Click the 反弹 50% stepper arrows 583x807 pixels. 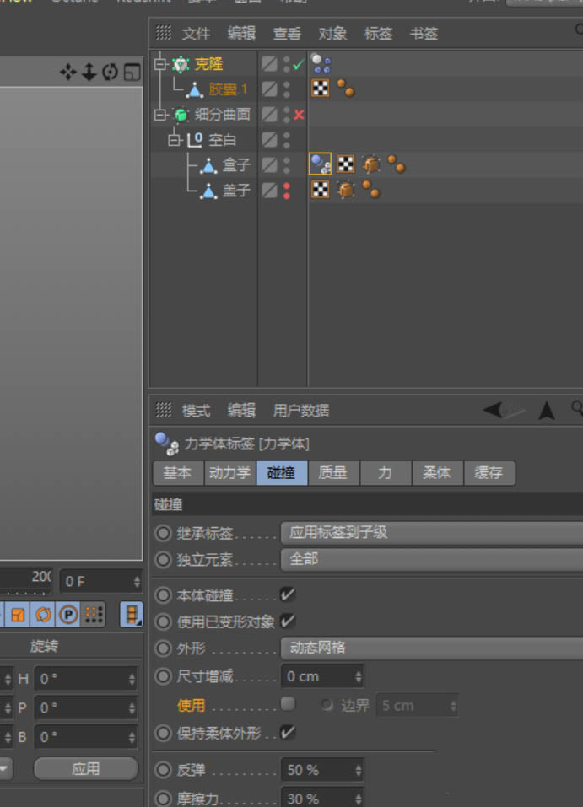(x=358, y=771)
